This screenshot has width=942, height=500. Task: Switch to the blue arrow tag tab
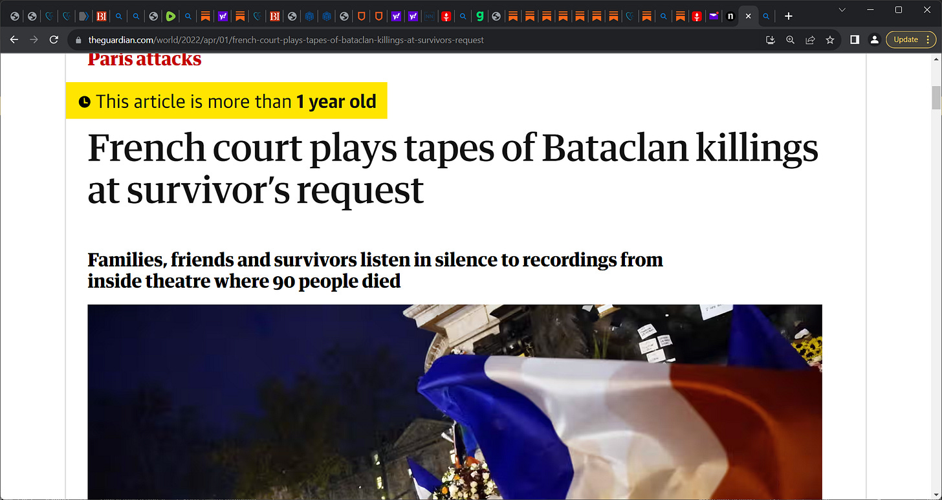(83, 16)
